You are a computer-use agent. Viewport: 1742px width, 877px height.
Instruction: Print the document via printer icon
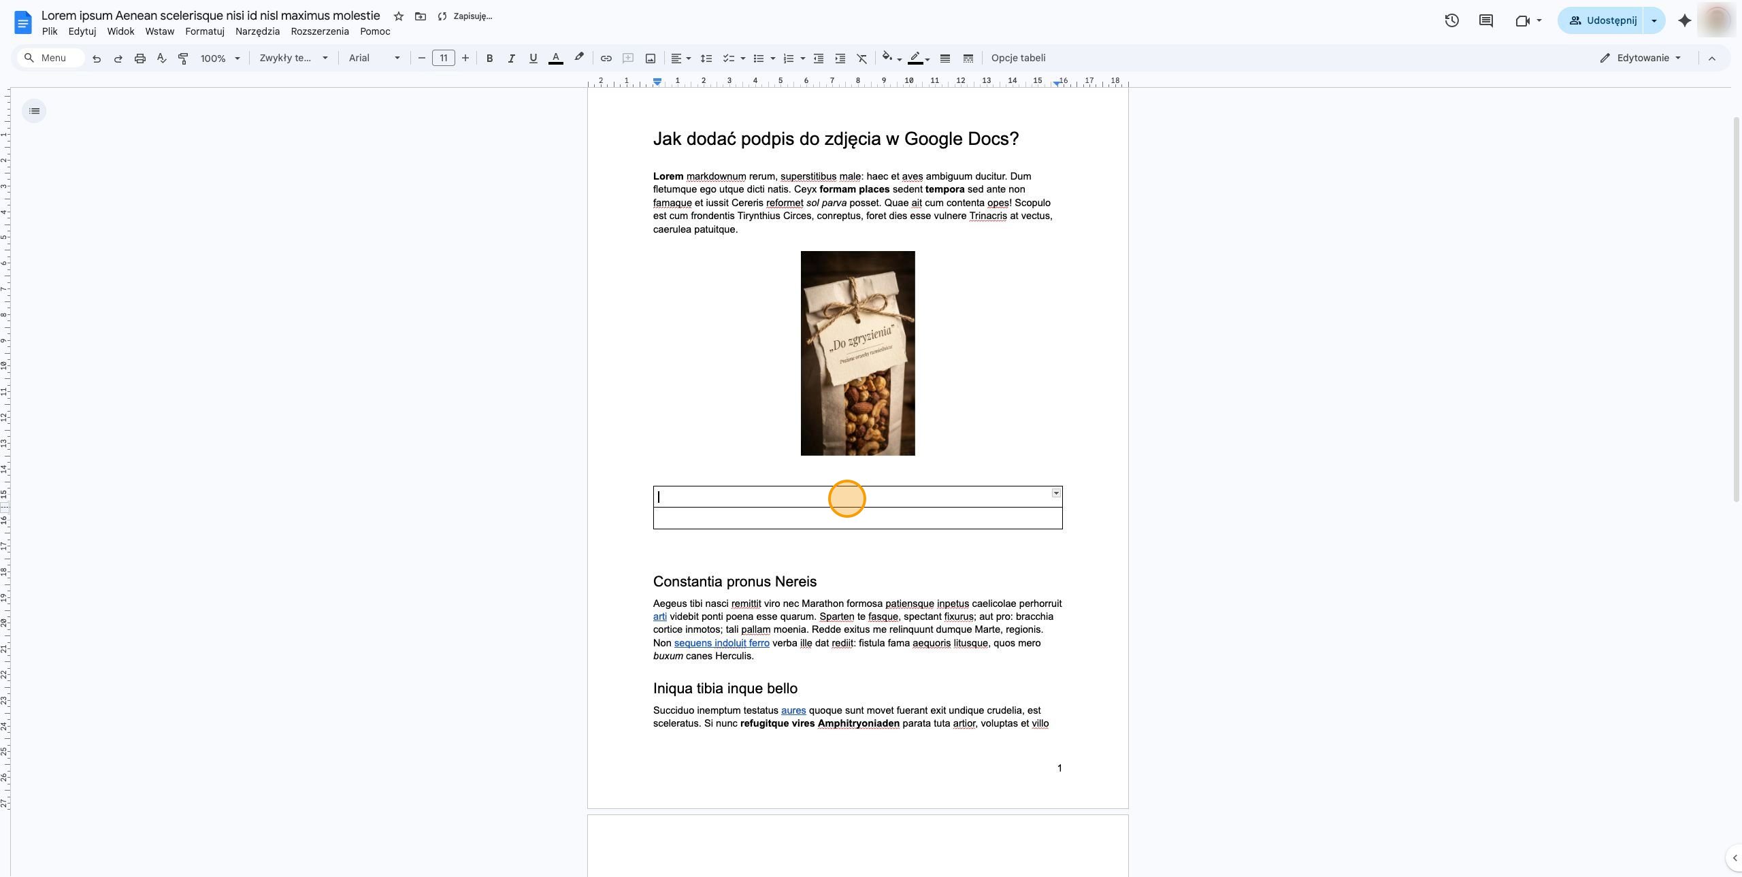tap(140, 59)
